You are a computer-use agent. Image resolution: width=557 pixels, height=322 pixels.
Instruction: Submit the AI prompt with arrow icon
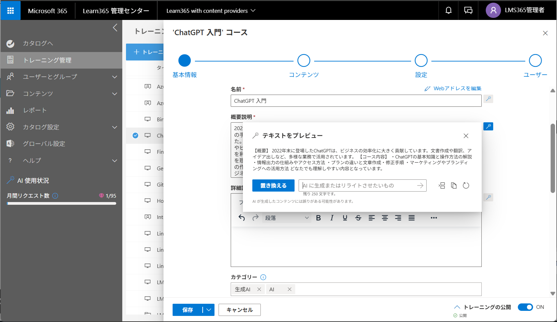[x=420, y=185]
